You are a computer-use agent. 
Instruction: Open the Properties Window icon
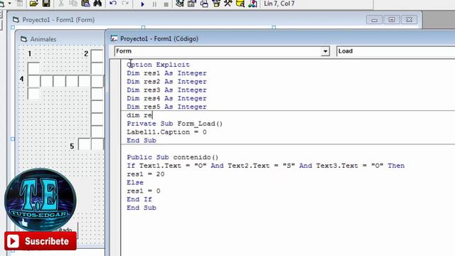(191, 4)
